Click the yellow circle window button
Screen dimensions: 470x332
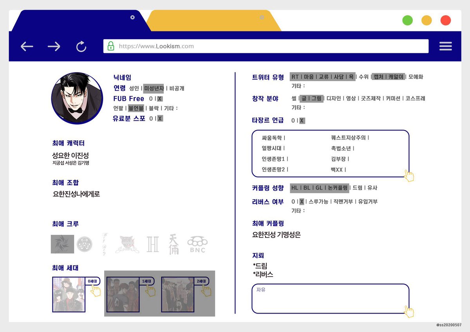[427, 20]
